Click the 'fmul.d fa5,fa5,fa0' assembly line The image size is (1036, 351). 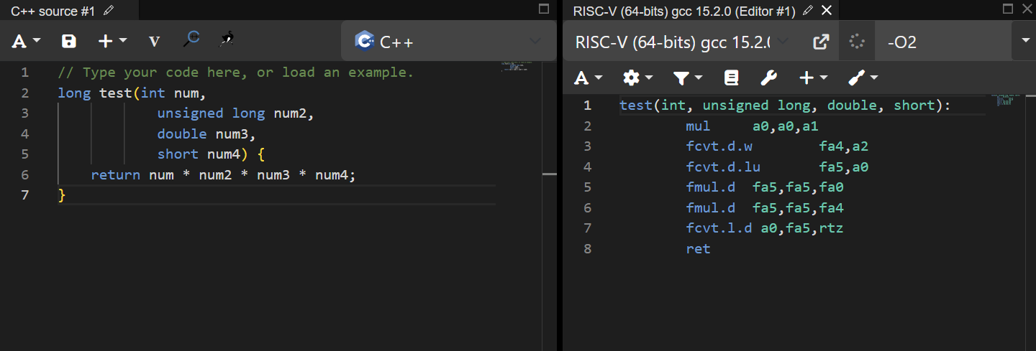click(764, 188)
